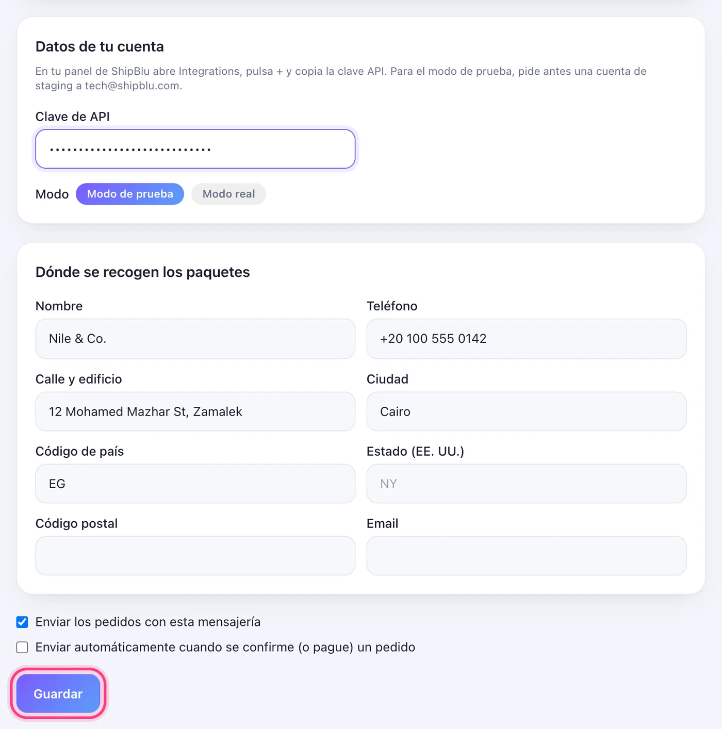The height and width of the screenshot is (729, 722).
Task: Enable automatic sending on order confirmation checkbox
Action: (x=22, y=647)
